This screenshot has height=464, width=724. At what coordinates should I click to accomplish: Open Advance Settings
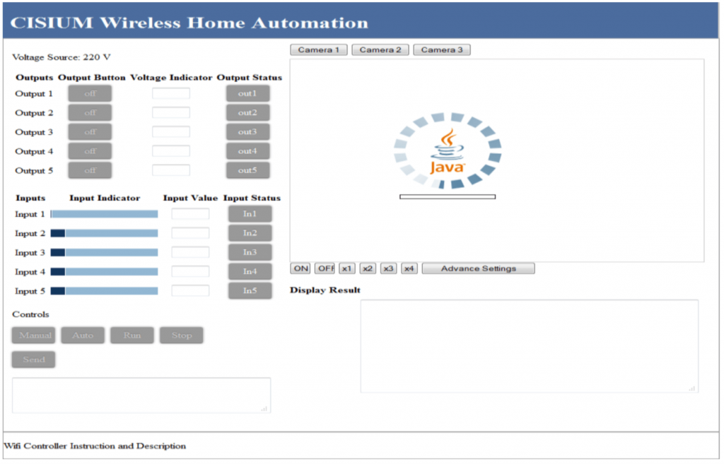click(479, 268)
